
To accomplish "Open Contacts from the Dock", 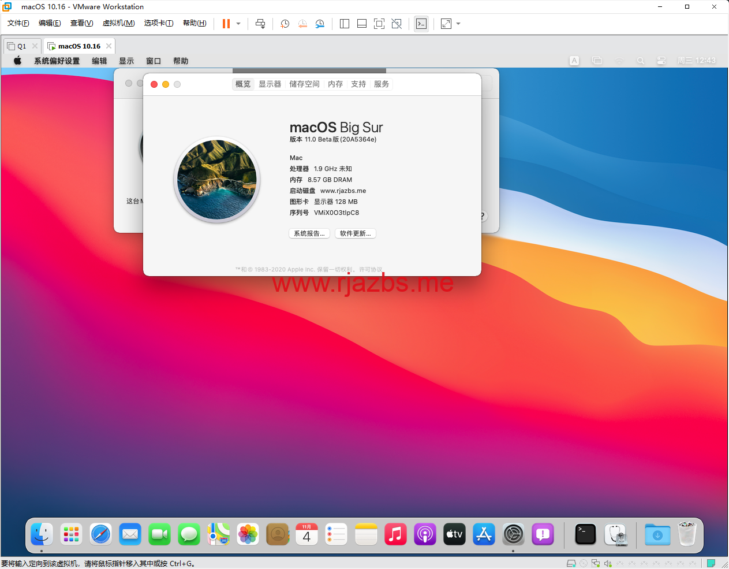I will coord(277,534).
